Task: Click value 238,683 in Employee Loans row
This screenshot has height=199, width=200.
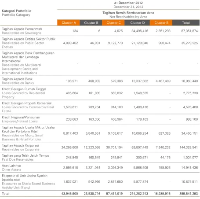Action: pyautogui.click(x=72, y=119)
